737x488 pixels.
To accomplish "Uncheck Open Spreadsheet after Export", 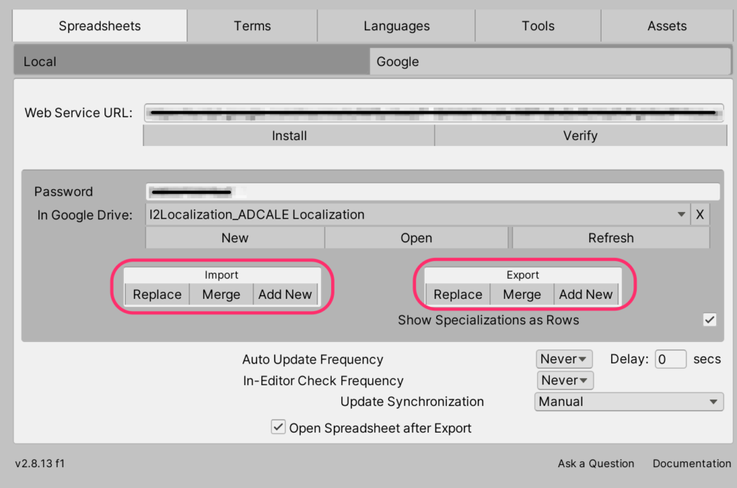I will tap(279, 428).
